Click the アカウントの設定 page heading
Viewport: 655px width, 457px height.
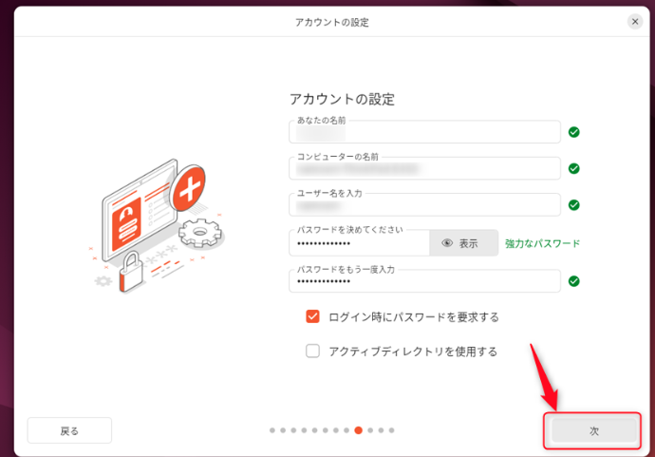pyautogui.click(x=342, y=99)
